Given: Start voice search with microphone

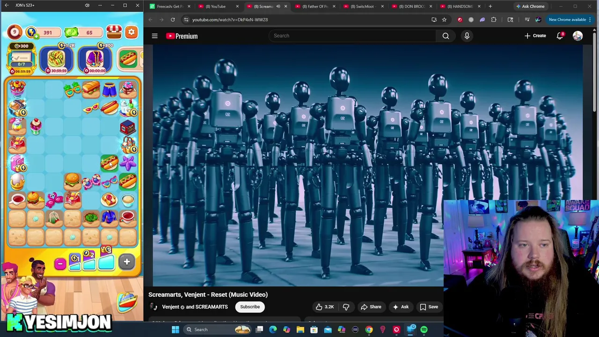Looking at the screenshot, I should [467, 36].
